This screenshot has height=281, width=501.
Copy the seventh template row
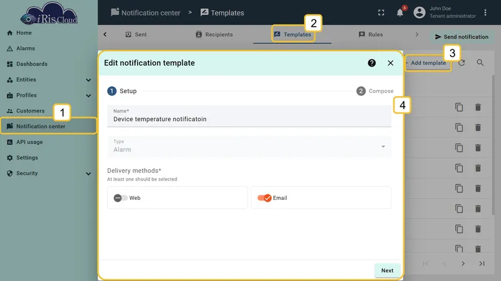(459, 229)
